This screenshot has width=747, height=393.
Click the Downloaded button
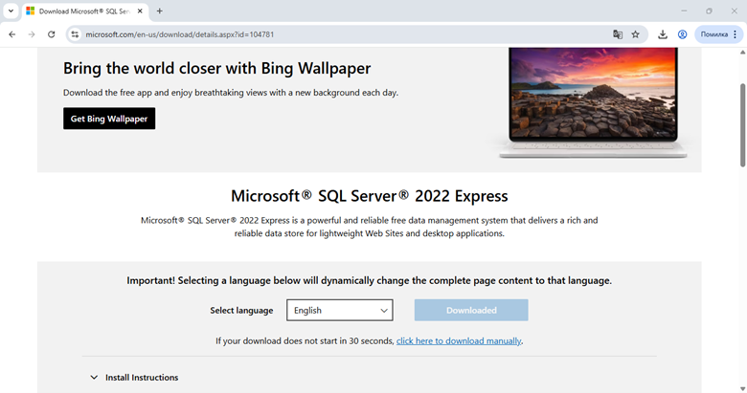coord(471,310)
